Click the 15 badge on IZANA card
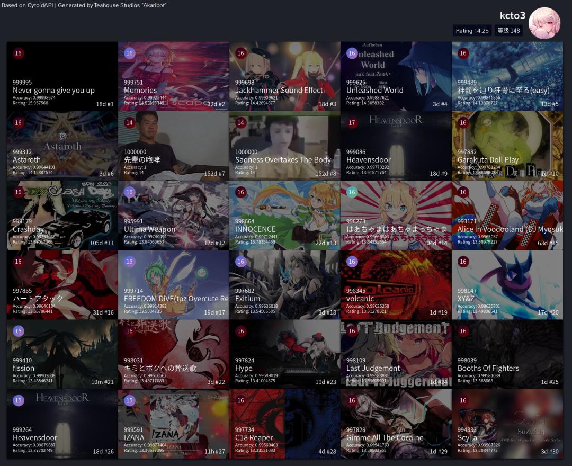This screenshot has height=466, width=572. 129,401
